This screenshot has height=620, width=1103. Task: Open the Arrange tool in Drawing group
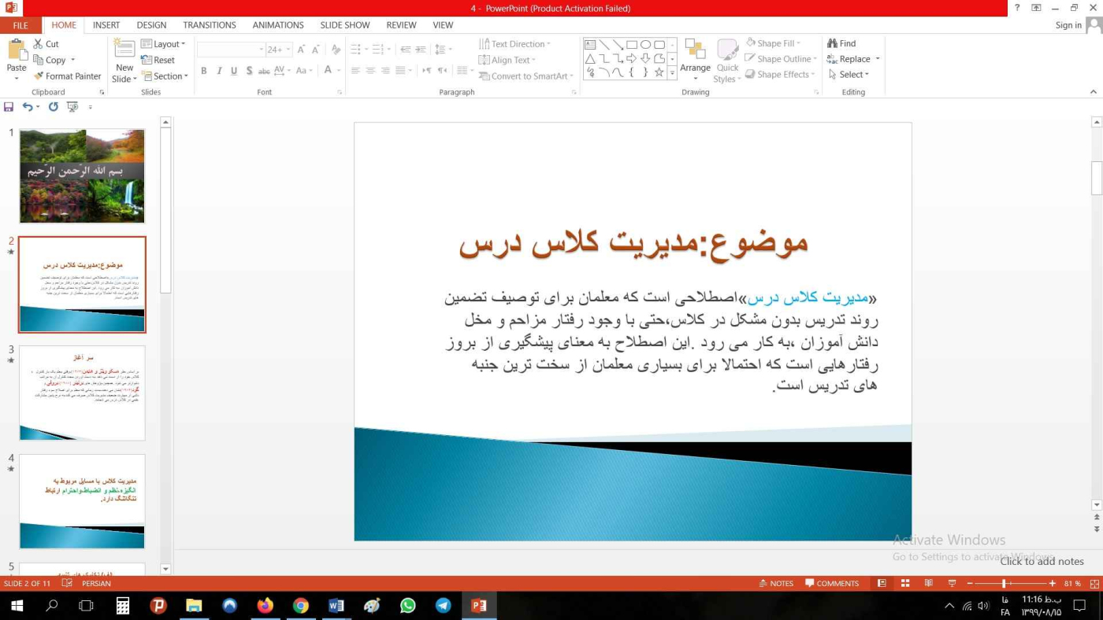(695, 57)
